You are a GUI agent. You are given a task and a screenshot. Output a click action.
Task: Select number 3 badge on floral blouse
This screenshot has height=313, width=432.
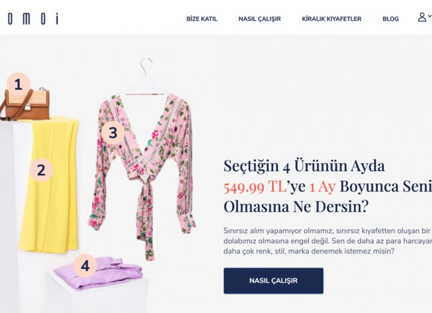[113, 133]
